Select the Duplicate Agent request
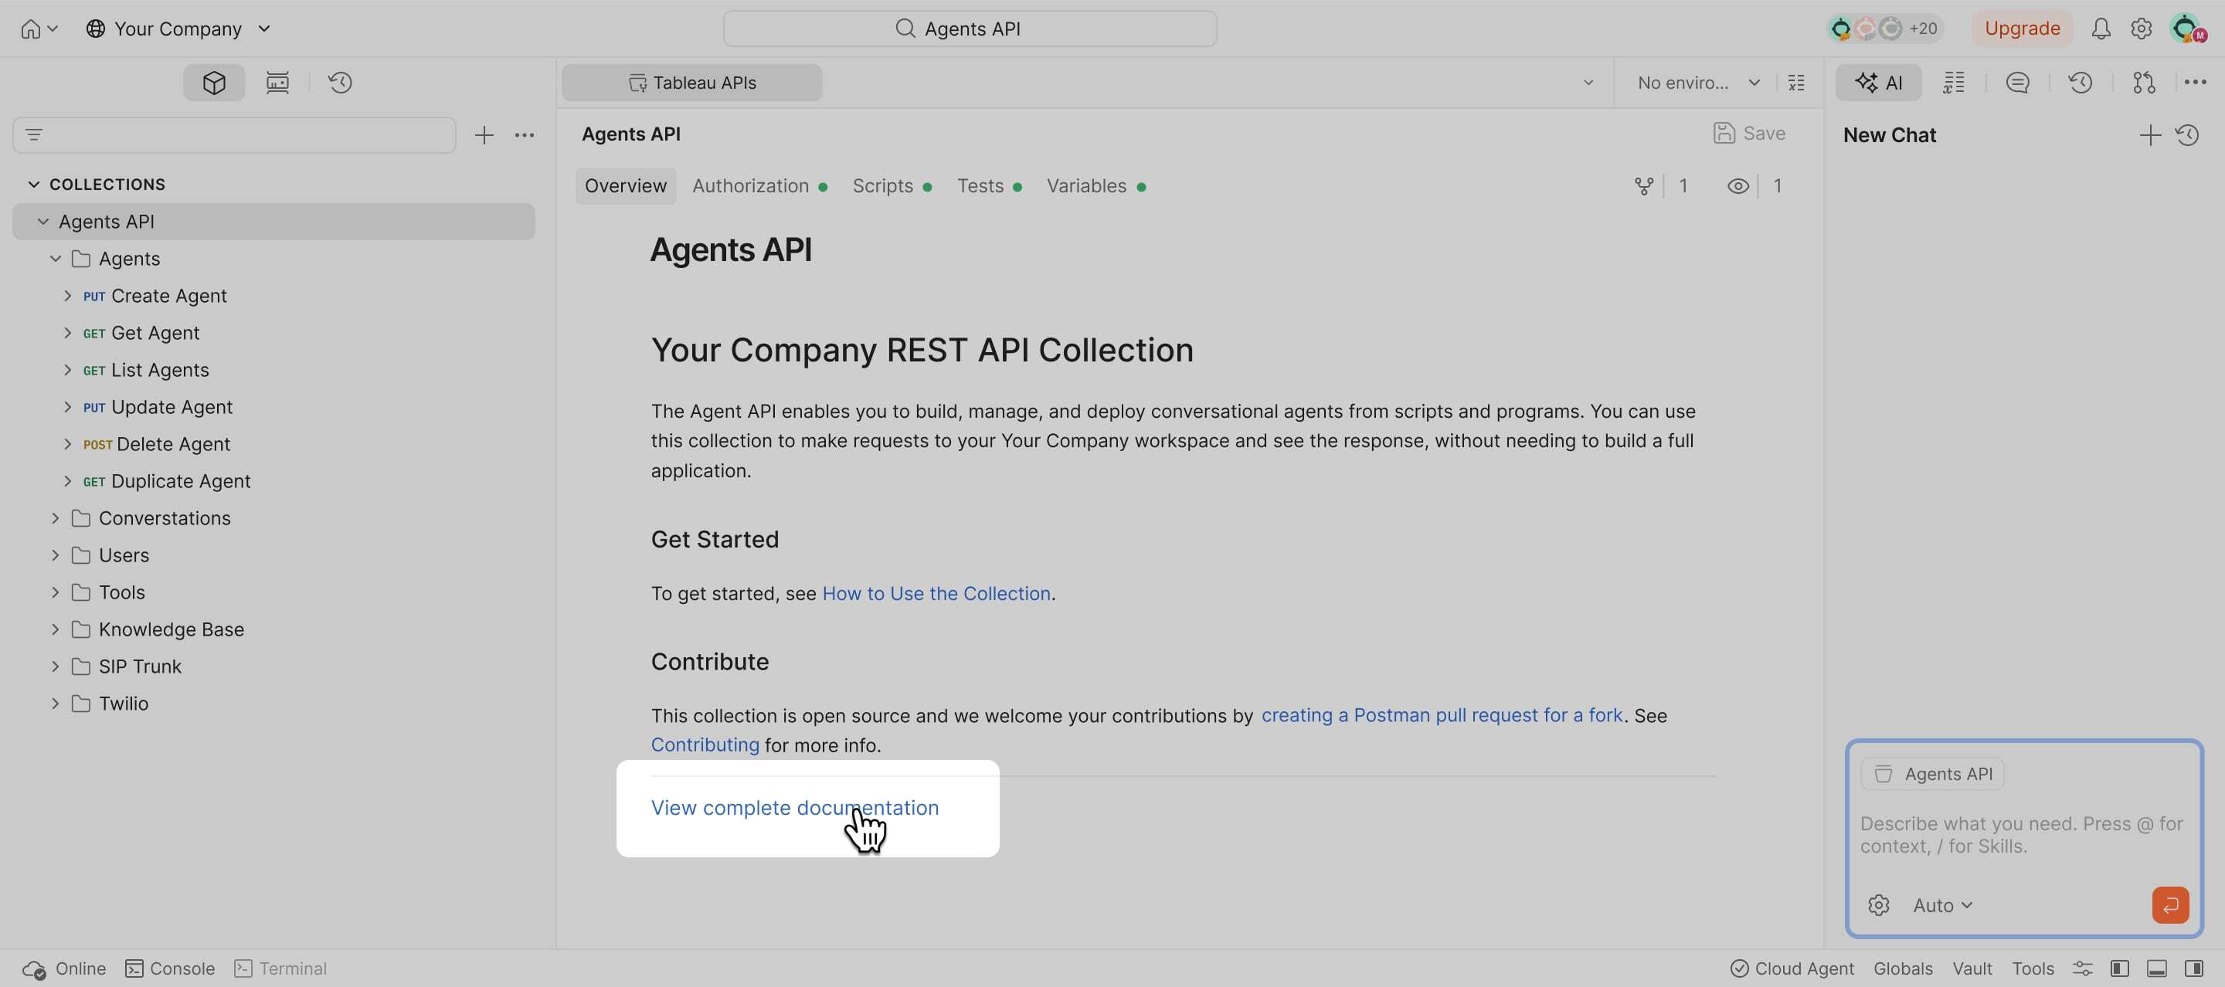 coord(181,481)
